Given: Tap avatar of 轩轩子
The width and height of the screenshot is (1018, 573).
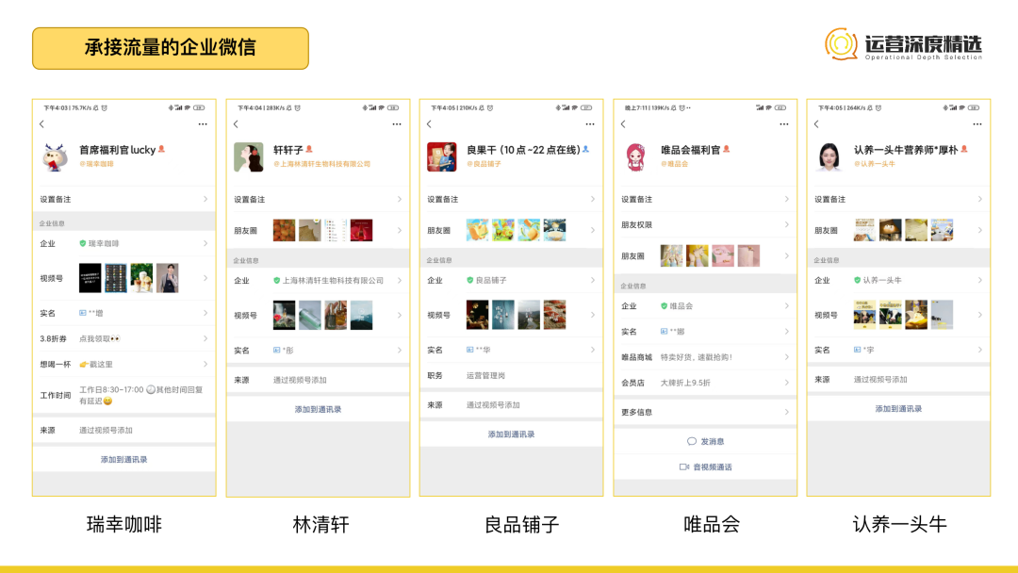Looking at the screenshot, I should (249, 157).
